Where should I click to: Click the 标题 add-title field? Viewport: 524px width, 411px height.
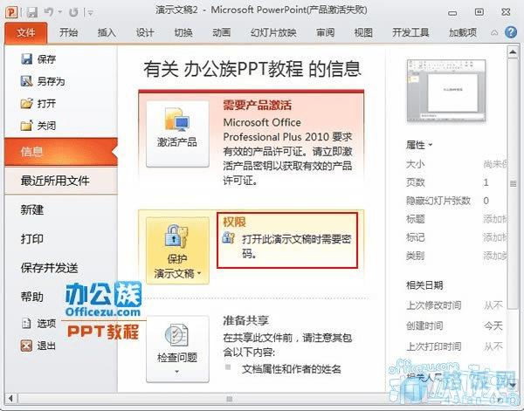[495, 219]
